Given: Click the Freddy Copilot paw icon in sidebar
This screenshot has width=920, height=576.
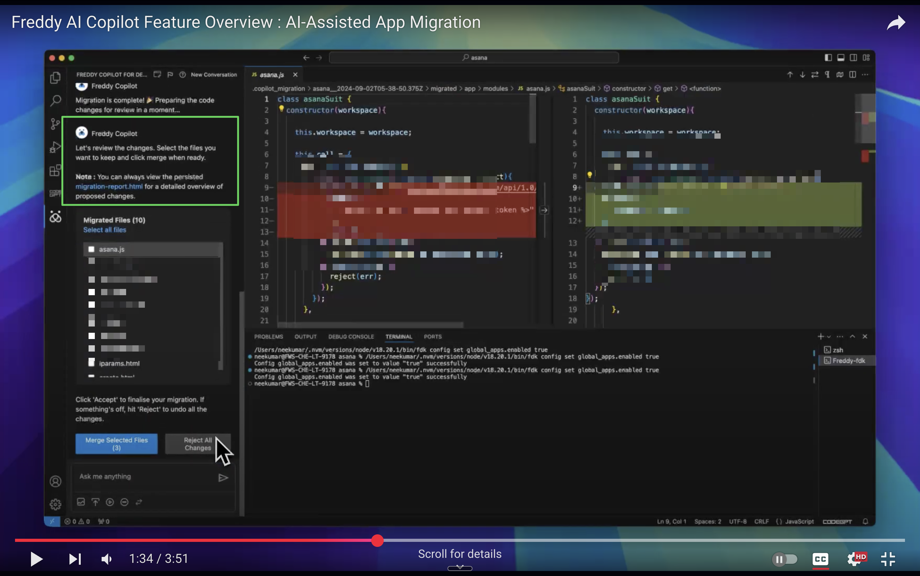Looking at the screenshot, I should (x=56, y=216).
